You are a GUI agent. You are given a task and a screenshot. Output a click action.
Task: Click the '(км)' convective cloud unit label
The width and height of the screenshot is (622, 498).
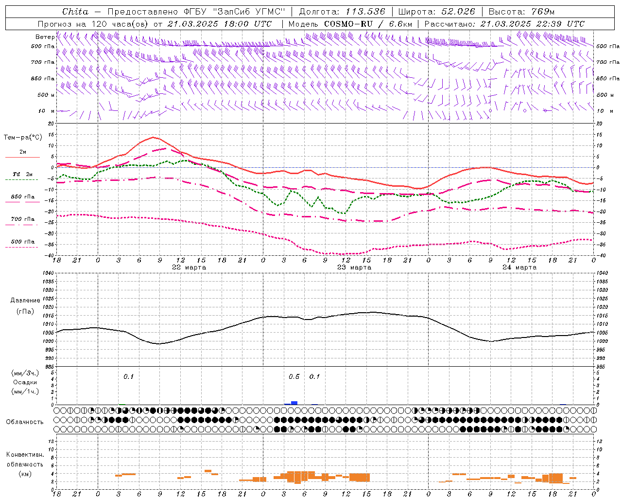[25, 474]
